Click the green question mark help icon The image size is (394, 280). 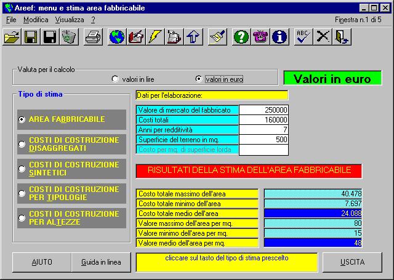pos(241,37)
